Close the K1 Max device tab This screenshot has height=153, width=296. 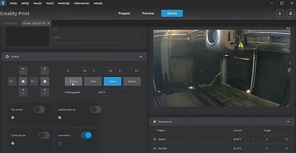click(48, 23)
